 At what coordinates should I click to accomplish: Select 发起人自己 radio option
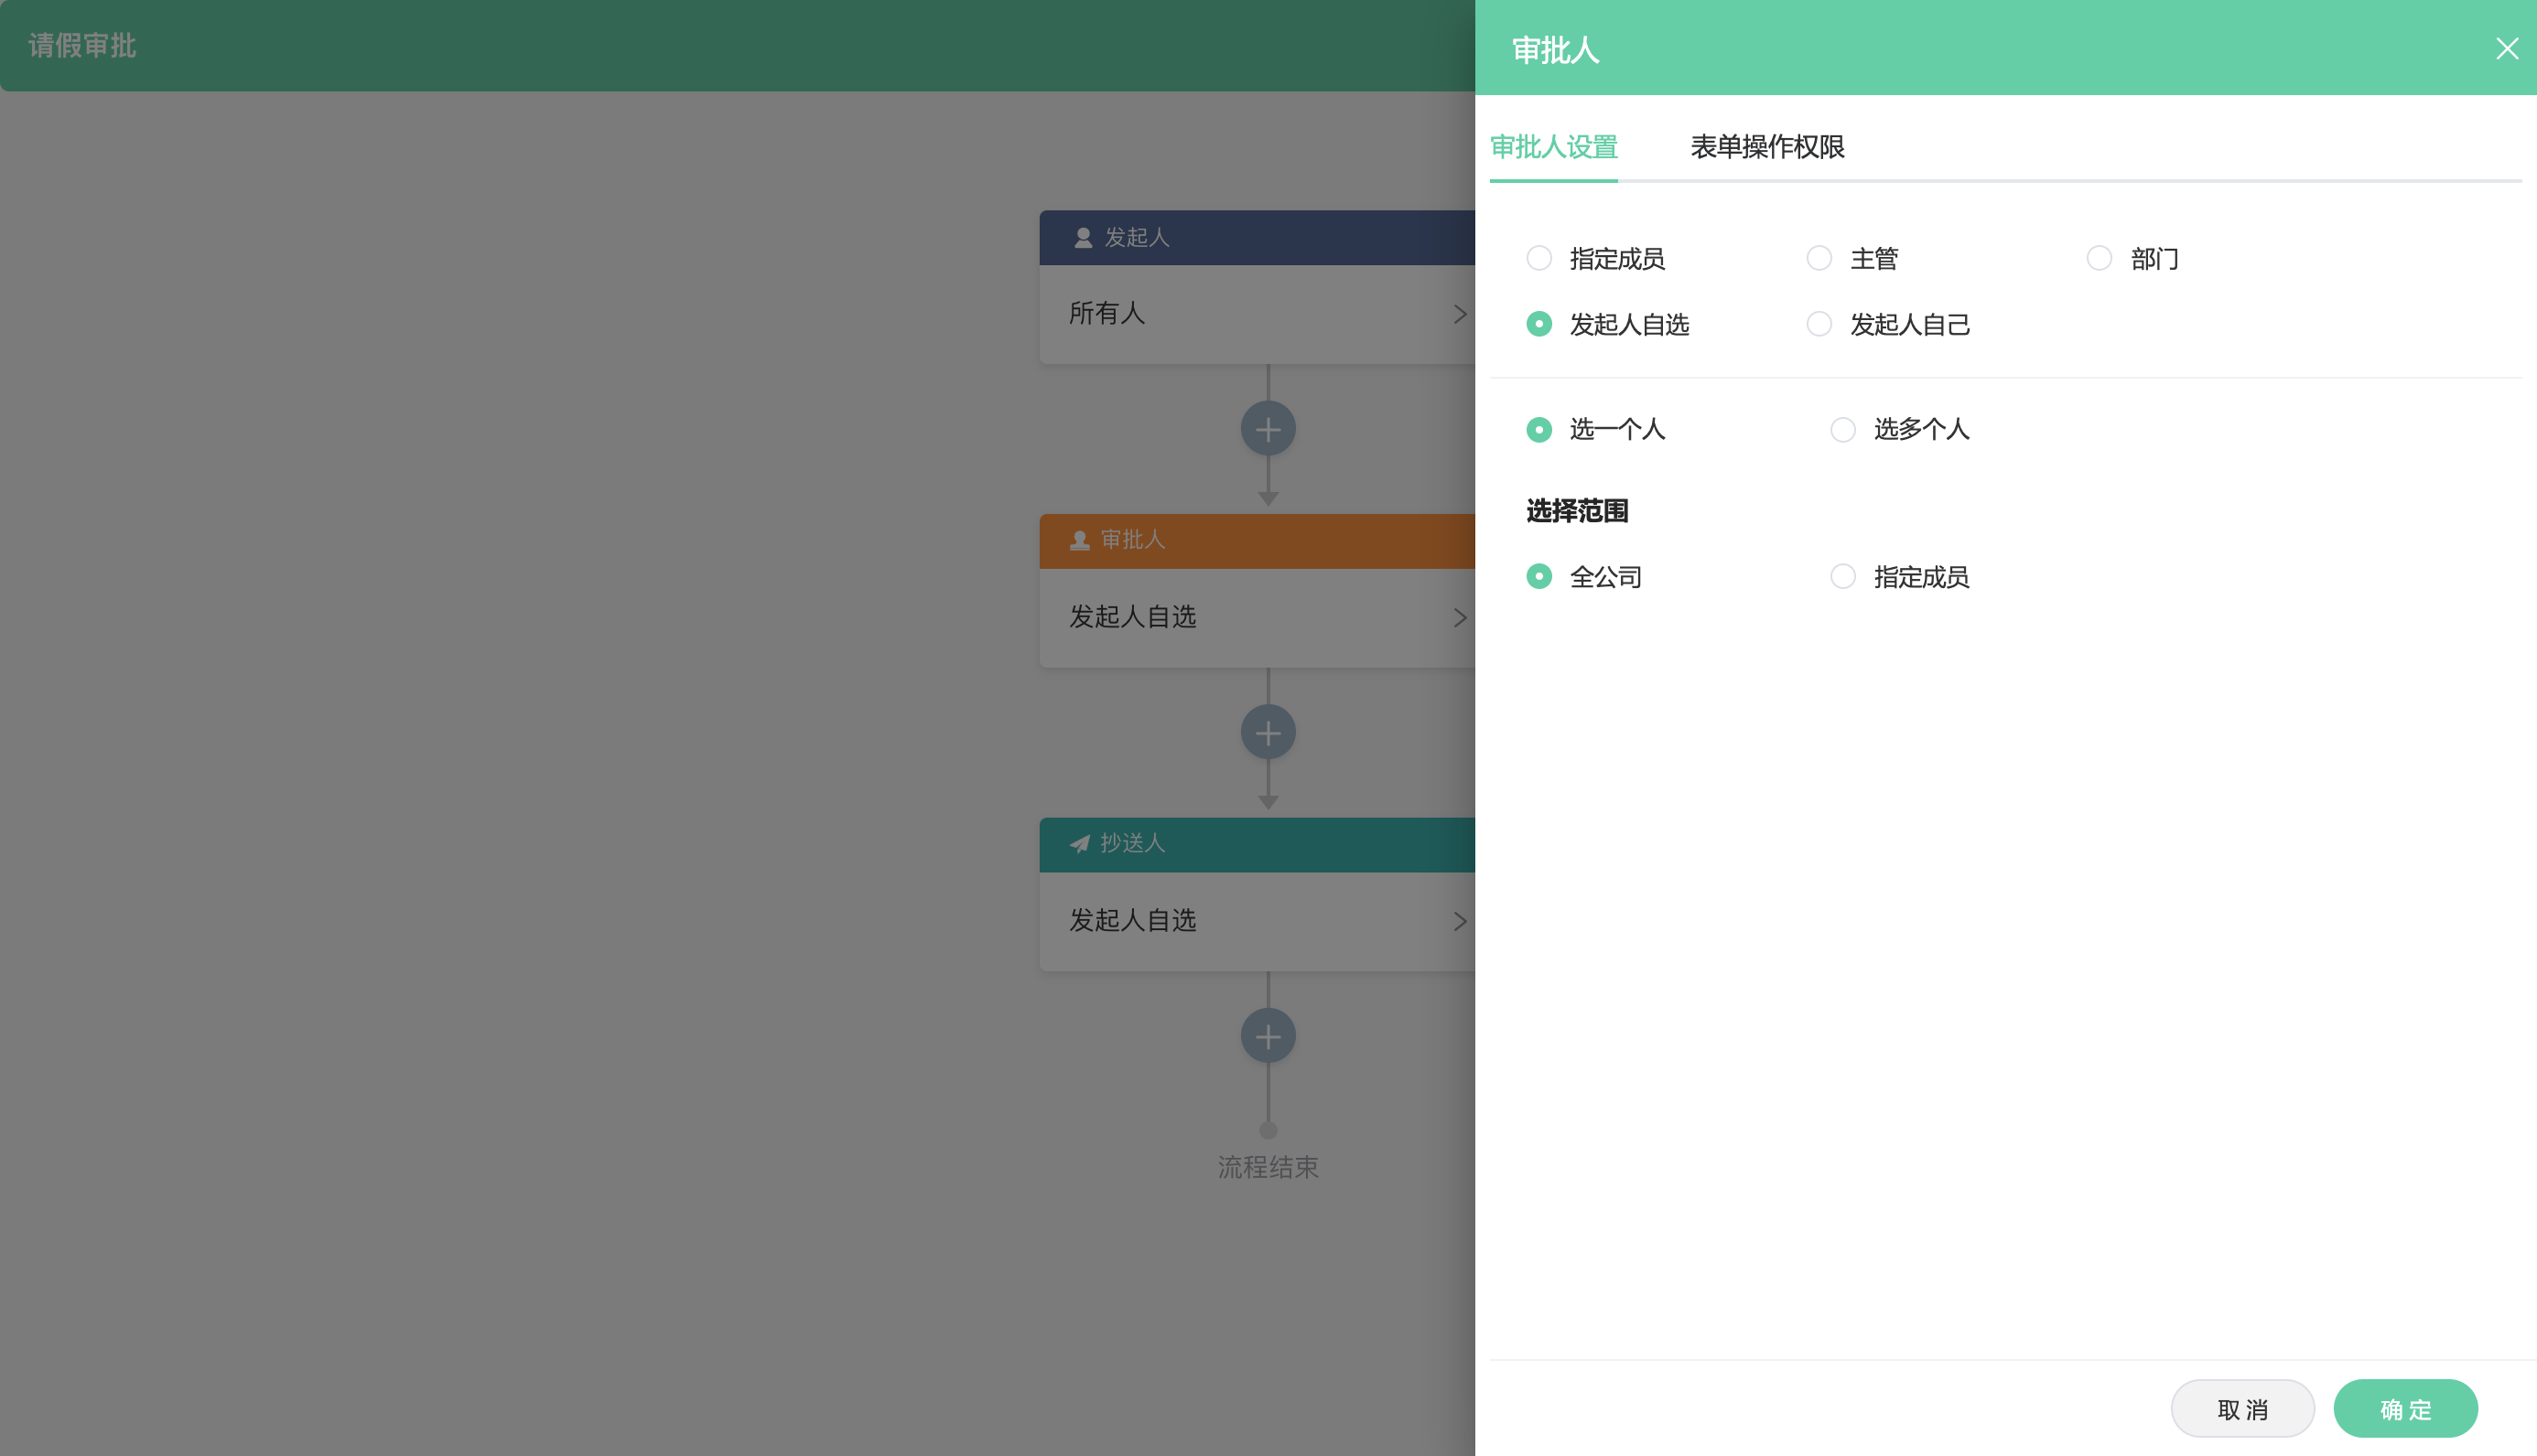1819,324
